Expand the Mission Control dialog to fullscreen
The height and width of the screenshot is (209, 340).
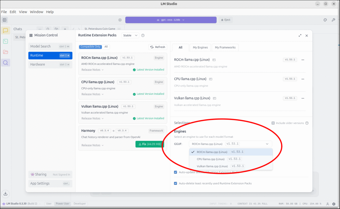pyautogui.click(x=300, y=35)
